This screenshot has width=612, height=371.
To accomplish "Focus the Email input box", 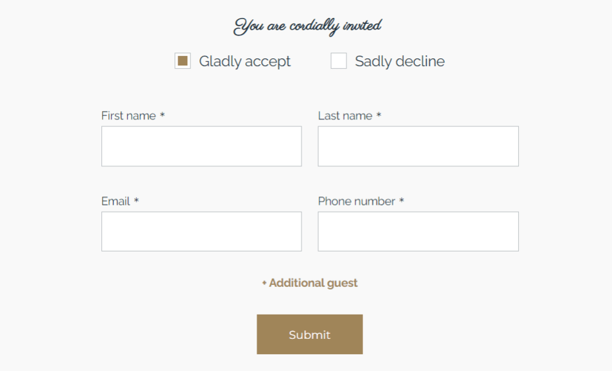I will 201,231.
